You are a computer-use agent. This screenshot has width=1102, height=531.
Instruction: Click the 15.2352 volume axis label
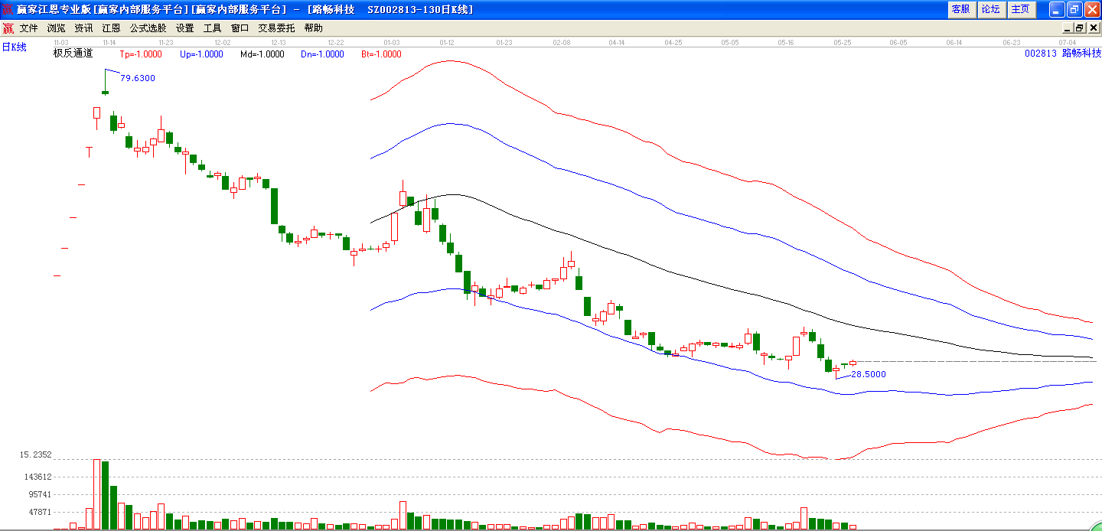36,454
